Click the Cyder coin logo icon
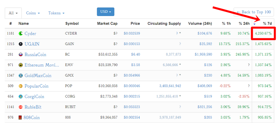Screen dimensions: 280x123 (x=21, y=34)
